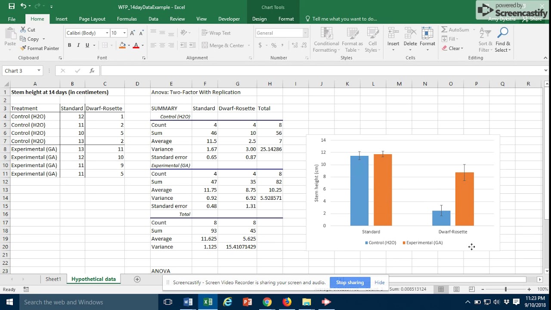Viewport: 551px width, 310px height.
Task: Switch to Page Break Preview in status bar
Action: click(472, 289)
